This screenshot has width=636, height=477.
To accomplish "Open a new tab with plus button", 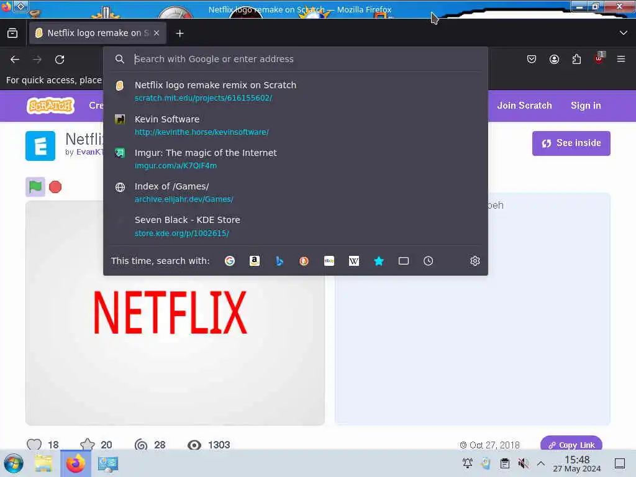I will [x=179, y=34].
